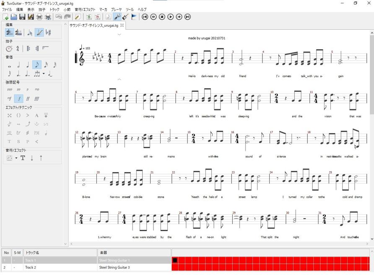Image resolution: width=374 pixels, height=278 pixels.
Task: Insert an open repeat barline
Action: click(29, 49)
